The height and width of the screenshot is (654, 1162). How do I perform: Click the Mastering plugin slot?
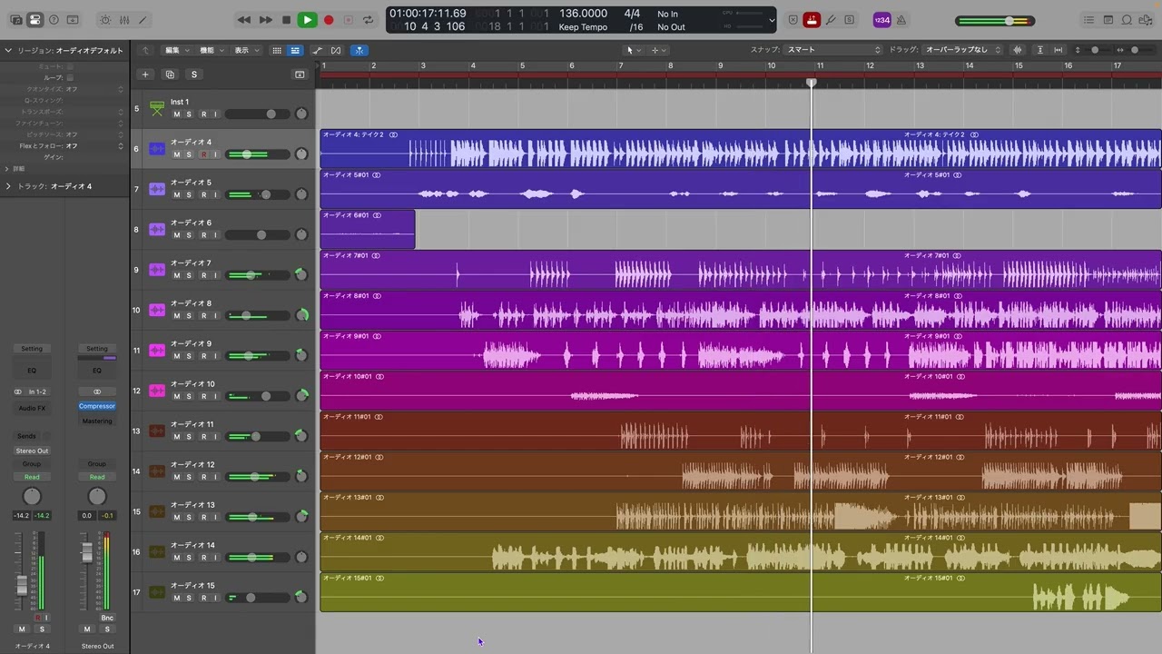[97, 421]
